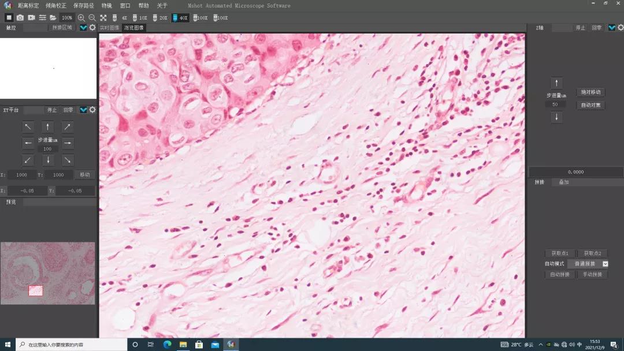
Task: Move XY stage up with arrow
Action: (48, 126)
